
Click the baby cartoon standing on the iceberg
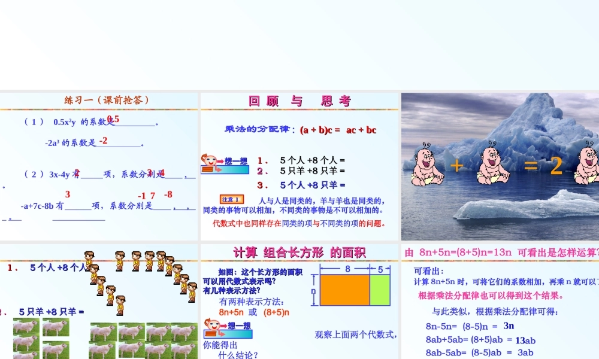[x=428, y=169]
